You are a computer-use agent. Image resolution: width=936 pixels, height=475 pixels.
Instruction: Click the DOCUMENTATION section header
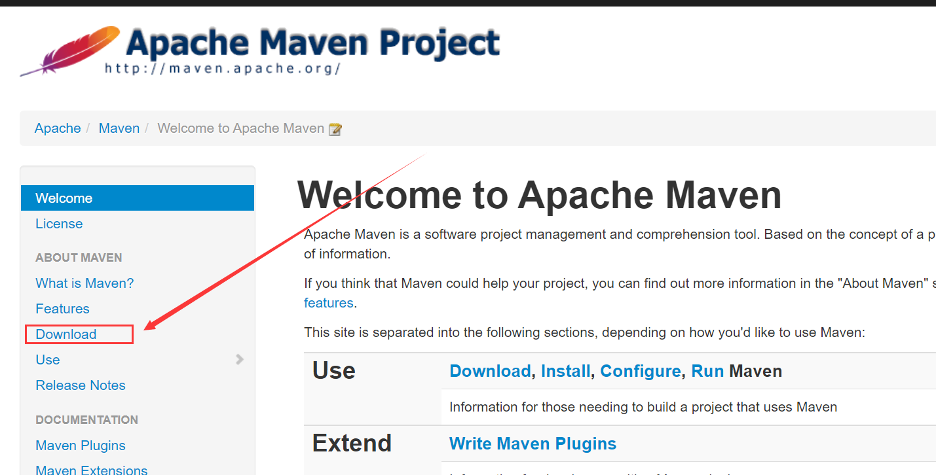click(x=86, y=420)
